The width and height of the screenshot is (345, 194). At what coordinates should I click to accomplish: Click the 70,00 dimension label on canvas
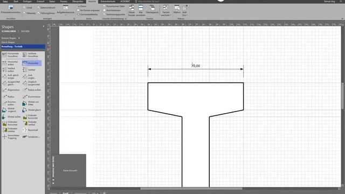pyautogui.click(x=196, y=66)
